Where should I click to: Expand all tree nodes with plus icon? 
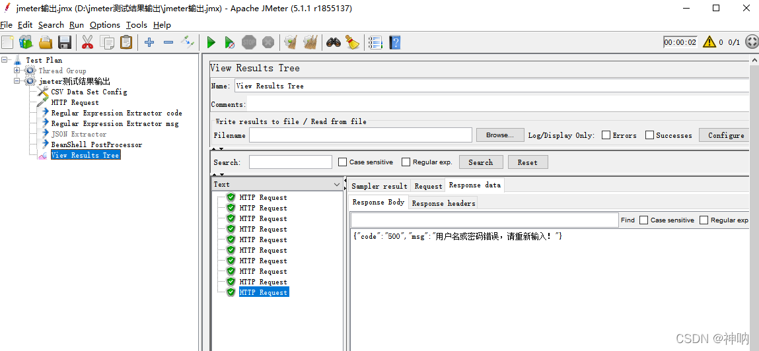(x=149, y=42)
